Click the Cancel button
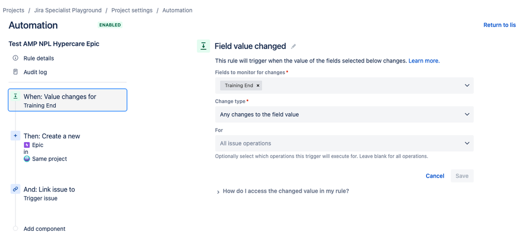Image resolution: width=516 pixels, height=250 pixels. pyautogui.click(x=435, y=176)
